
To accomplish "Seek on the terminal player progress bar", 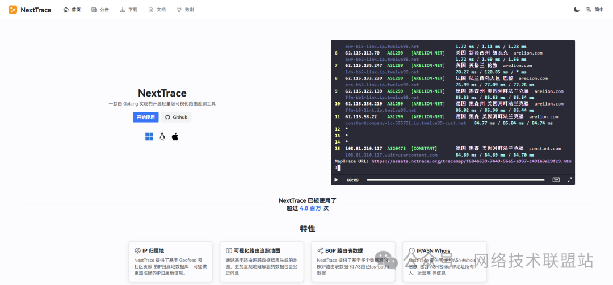I will [x=455, y=180].
